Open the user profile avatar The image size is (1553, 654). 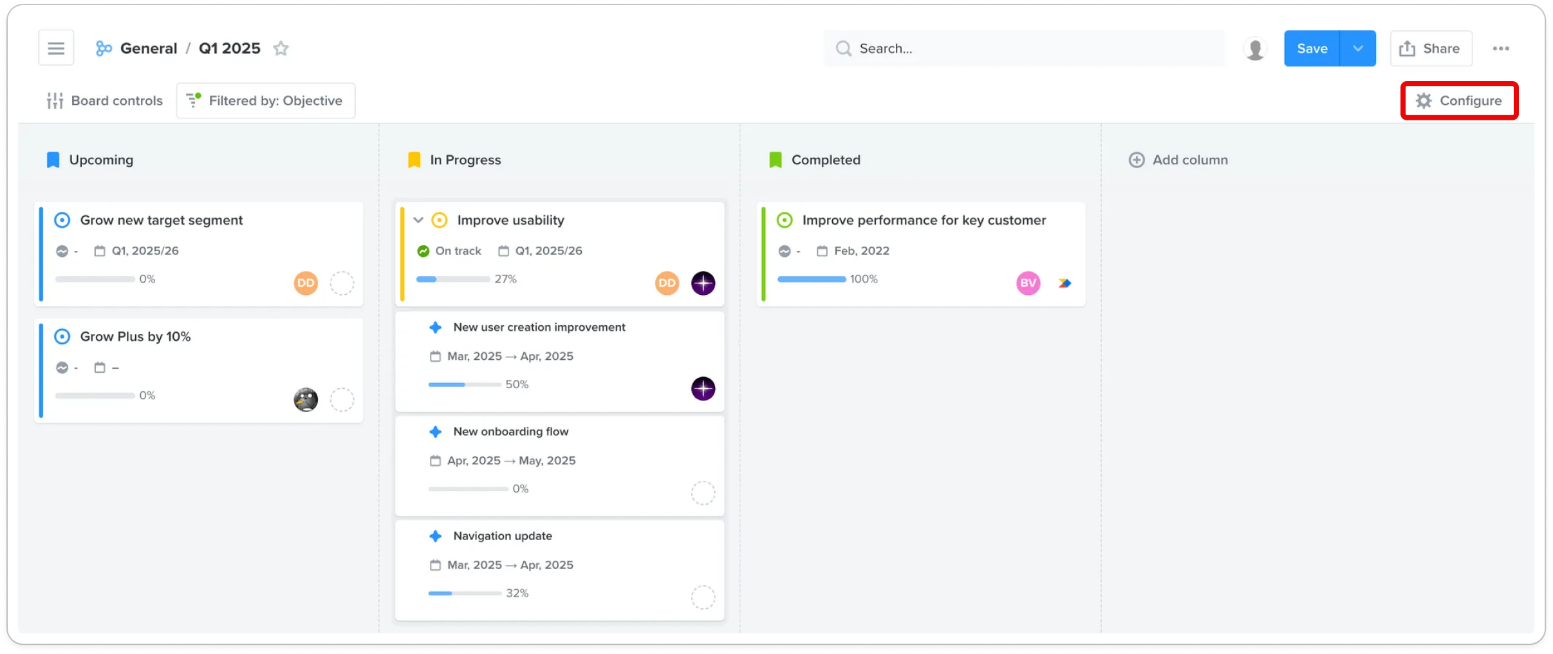[1255, 48]
